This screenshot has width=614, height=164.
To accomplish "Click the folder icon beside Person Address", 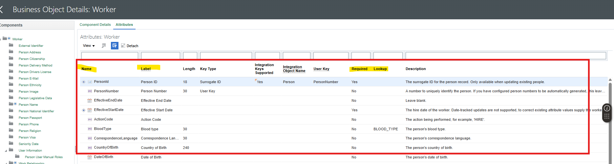I will (x=11, y=52).
